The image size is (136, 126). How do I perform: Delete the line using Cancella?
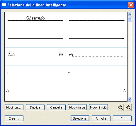coord(56,107)
